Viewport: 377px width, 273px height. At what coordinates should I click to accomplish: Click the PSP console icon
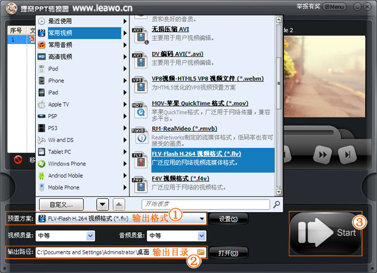pyautogui.click(x=41, y=116)
